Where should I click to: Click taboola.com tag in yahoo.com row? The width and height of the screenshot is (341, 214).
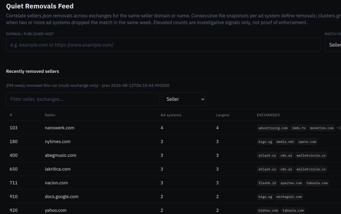pyautogui.click(x=293, y=211)
